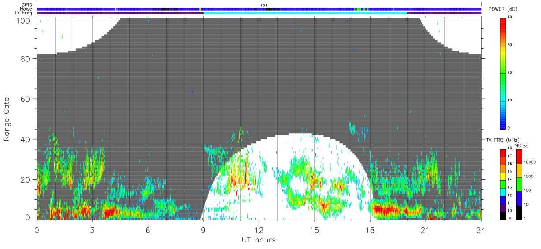Click the CPID value 151
541x249 pixels.
pyautogui.click(x=264, y=5)
